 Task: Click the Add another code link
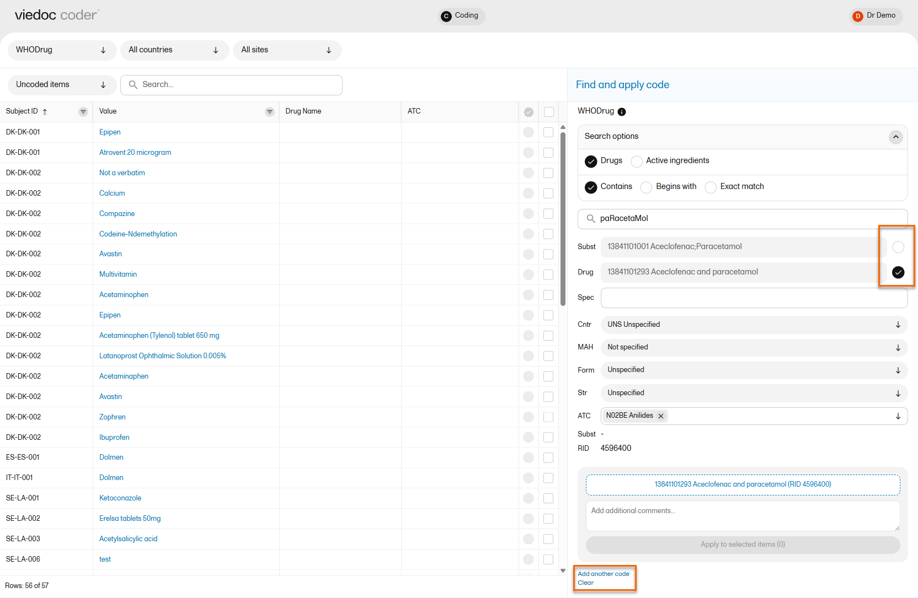[x=603, y=574]
